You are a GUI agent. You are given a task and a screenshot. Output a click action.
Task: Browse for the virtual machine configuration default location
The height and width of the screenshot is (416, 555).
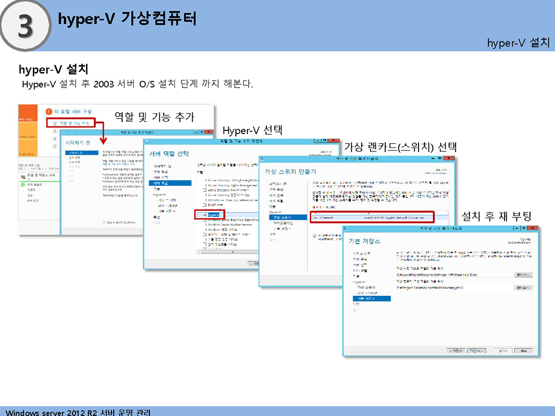523,287
